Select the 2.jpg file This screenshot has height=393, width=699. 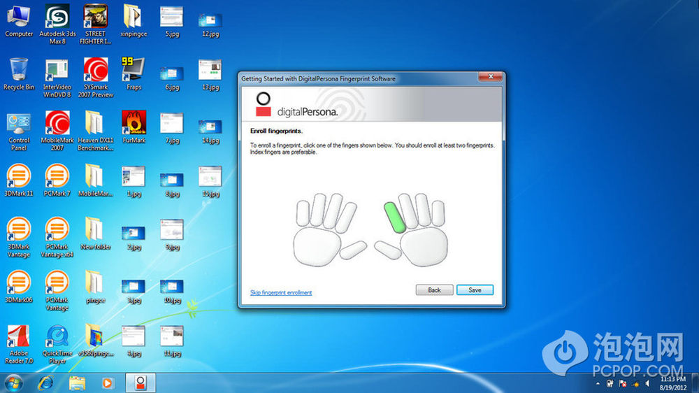[134, 237]
